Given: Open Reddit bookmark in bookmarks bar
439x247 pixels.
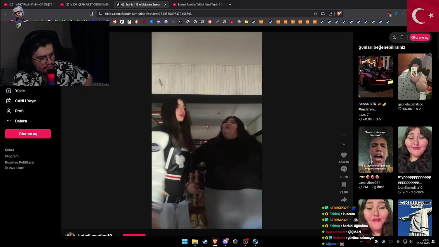Looking at the screenshot, I should pos(115,22).
